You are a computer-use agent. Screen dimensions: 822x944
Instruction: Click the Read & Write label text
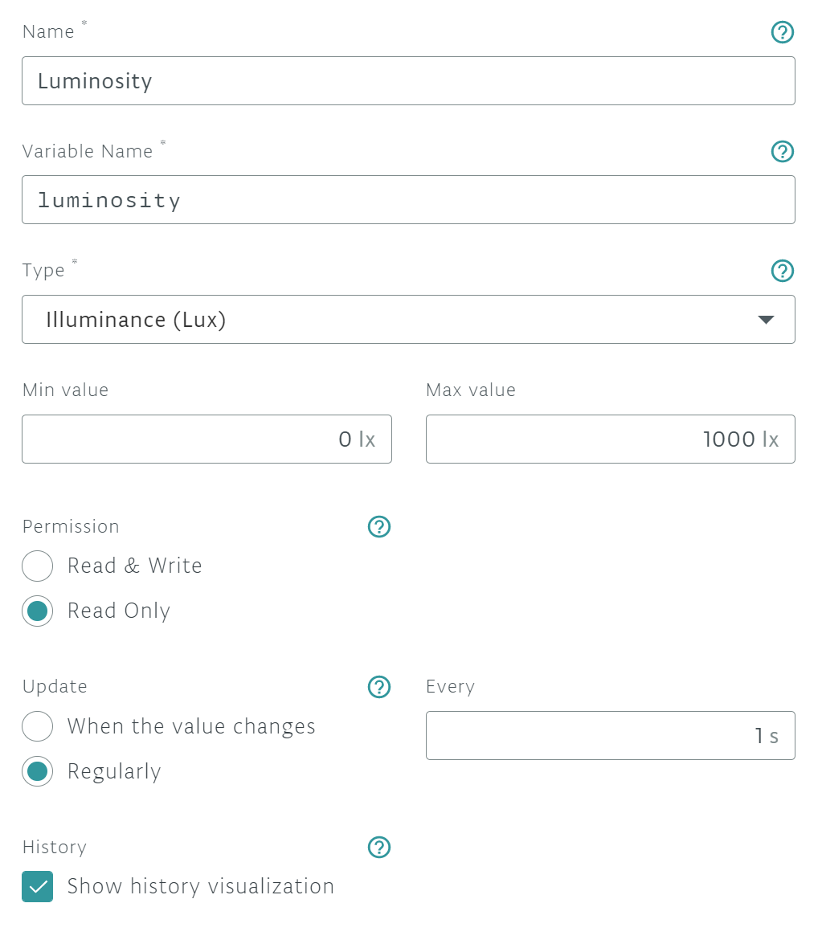click(134, 566)
